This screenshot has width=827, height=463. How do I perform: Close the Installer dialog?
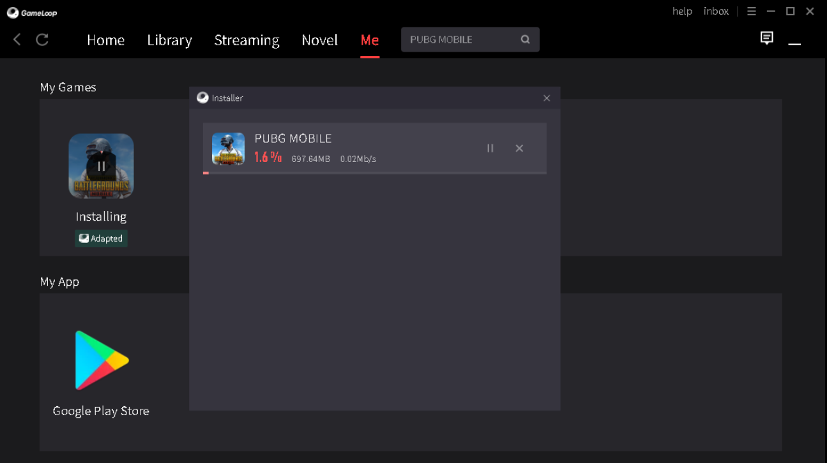point(547,98)
